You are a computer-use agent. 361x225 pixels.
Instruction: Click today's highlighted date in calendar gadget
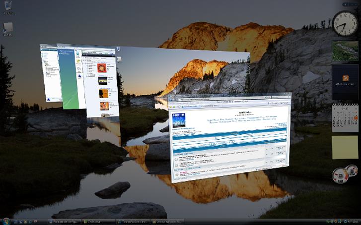[x=356, y=118]
